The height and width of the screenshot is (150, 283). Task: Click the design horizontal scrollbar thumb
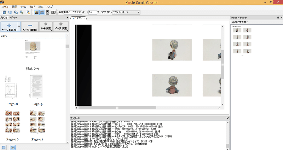117,108
